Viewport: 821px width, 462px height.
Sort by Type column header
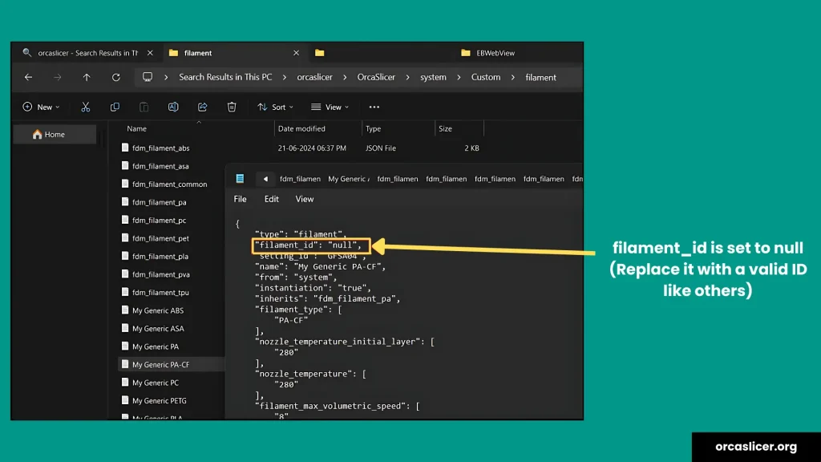coord(373,128)
